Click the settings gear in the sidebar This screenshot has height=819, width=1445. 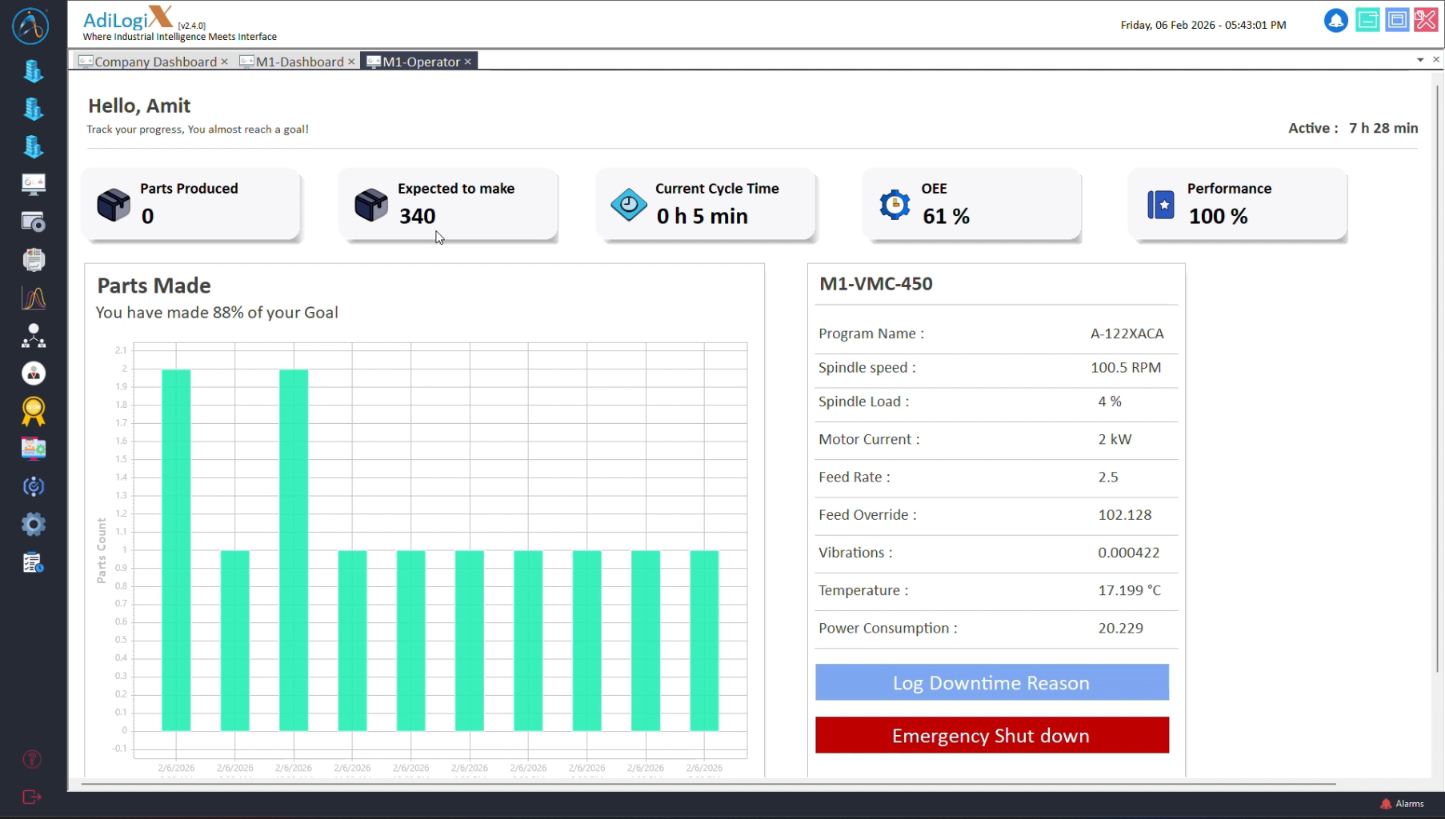pos(33,525)
